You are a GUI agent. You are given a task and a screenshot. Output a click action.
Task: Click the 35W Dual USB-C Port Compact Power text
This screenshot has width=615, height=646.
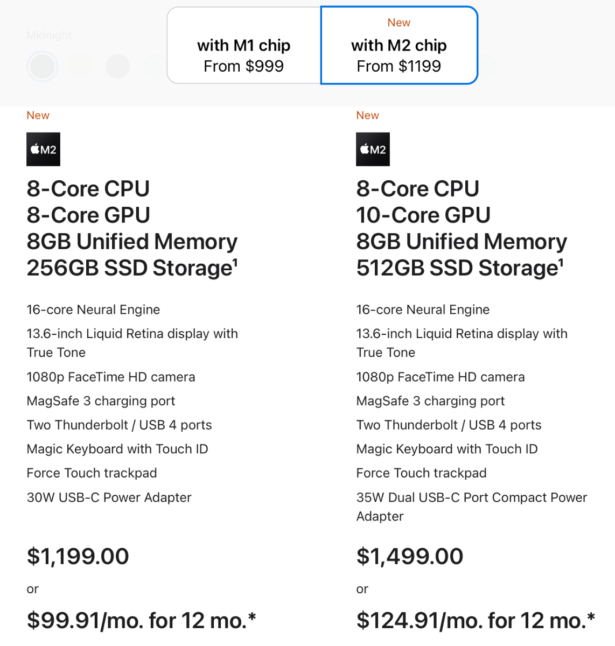tap(472, 497)
